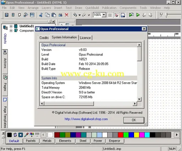Screen dimensions: 182x151
Task: Select Untitled1 in the organiser tree
Action: click(x=27, y=26)
